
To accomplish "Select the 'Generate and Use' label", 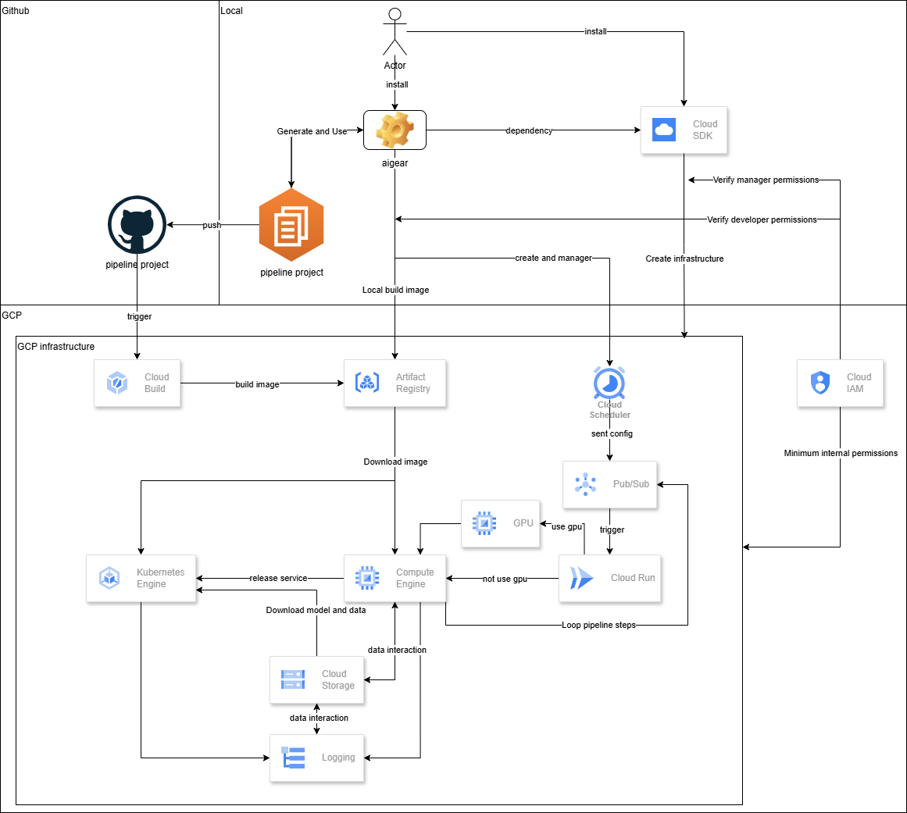I will click(x=312, y=131).
